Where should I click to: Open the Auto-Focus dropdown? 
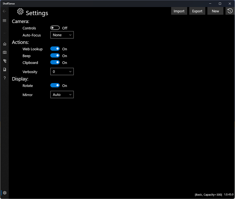[x=62, y=35]
